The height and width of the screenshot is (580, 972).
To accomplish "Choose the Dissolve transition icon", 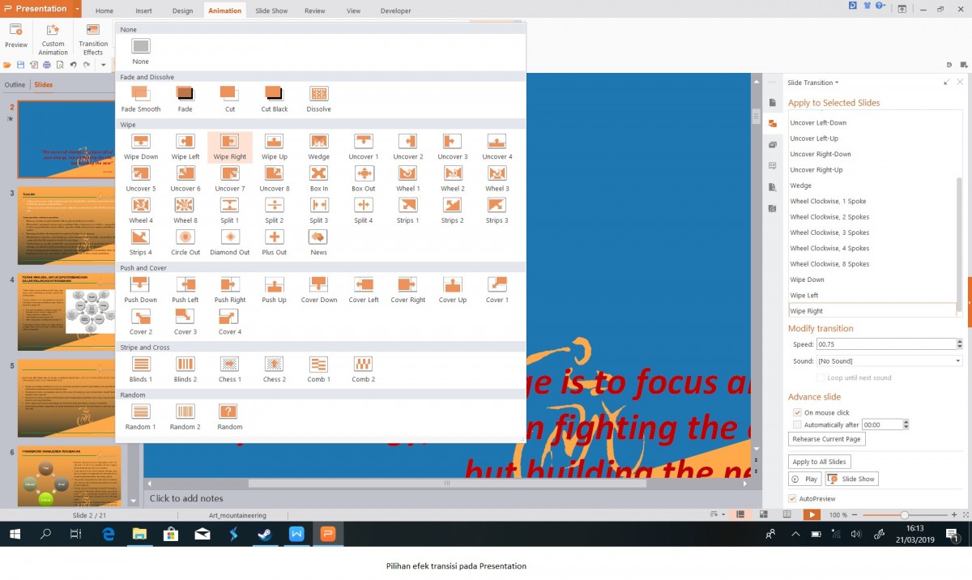I will (318, 94).
